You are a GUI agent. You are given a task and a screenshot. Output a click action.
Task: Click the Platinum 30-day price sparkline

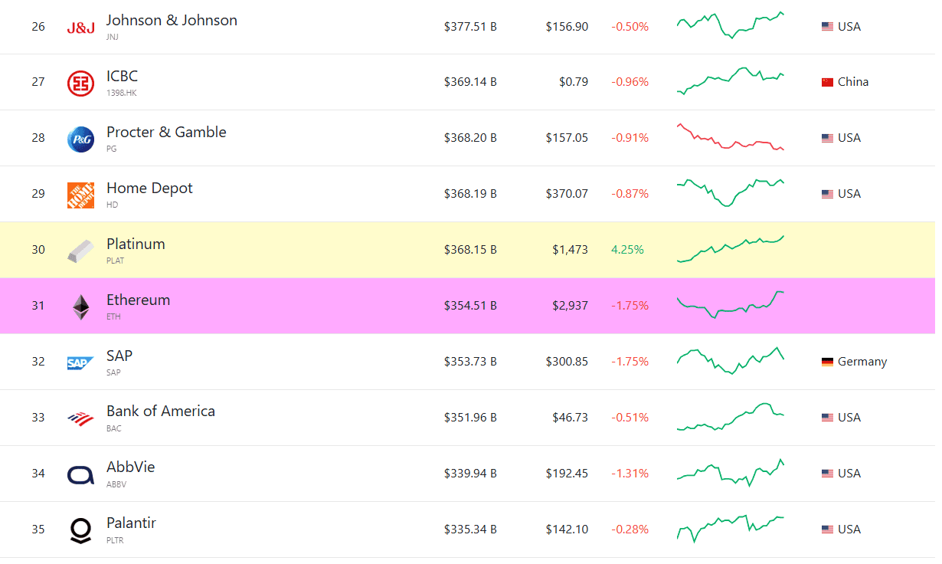click(731, 249)
